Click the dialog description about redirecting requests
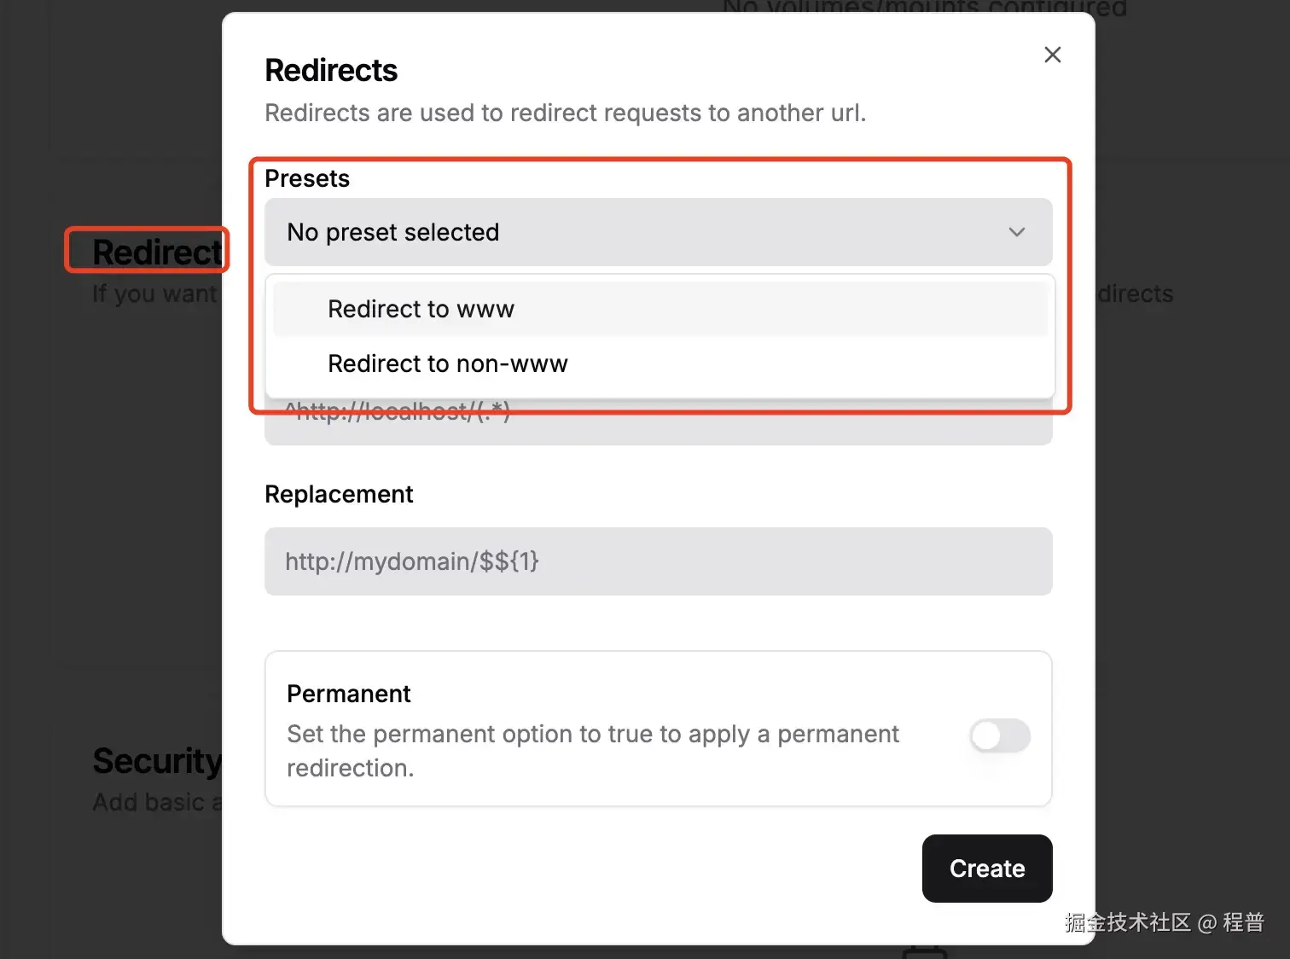Image resolution: width=1290 pixels, height=959 pixels. tap(565, 113)
